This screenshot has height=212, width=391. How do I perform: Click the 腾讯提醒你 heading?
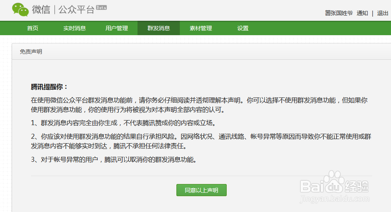tap(49, 87)
